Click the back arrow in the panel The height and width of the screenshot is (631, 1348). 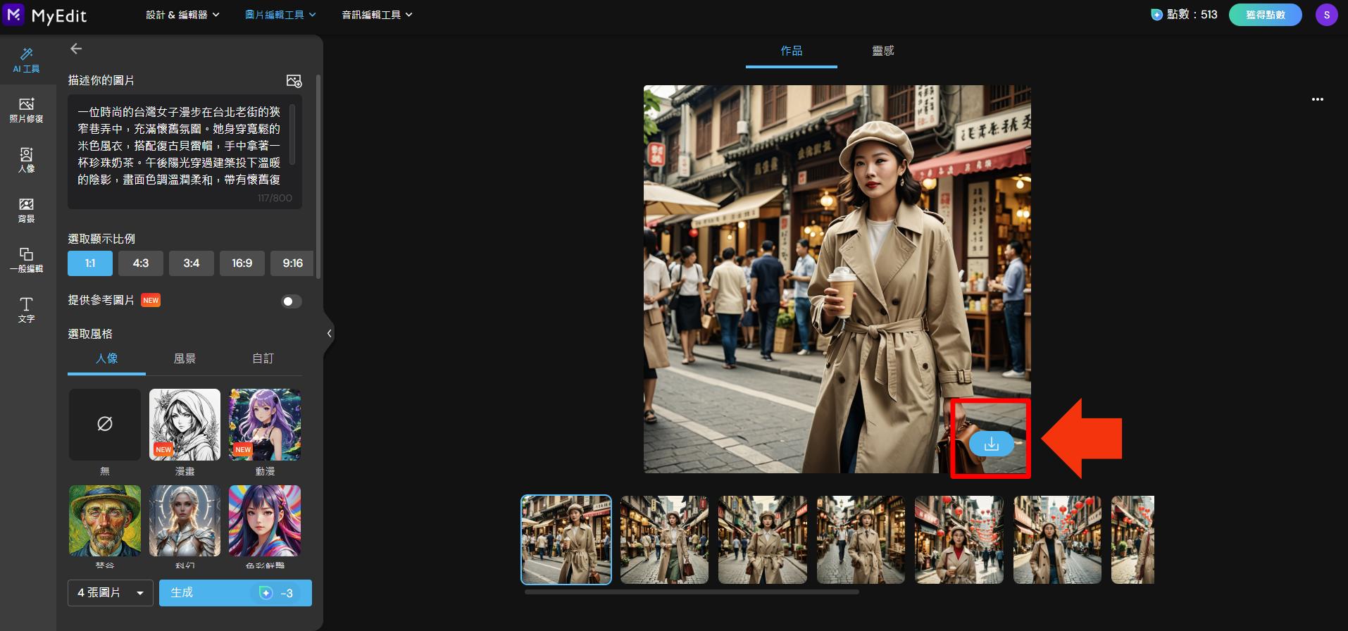point(76,49)
